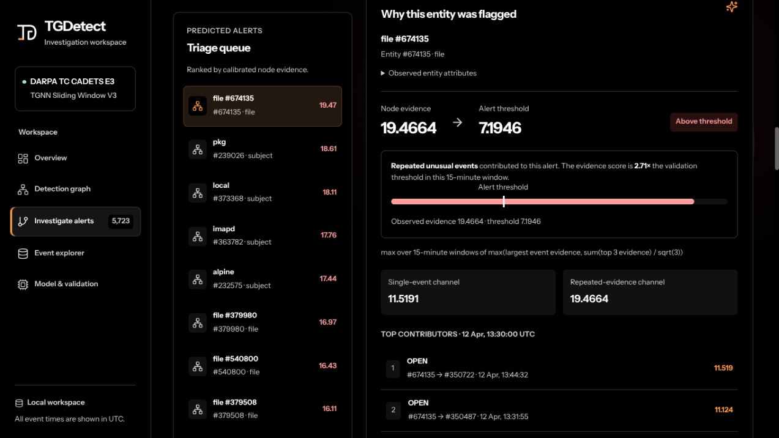Select file #674135 in triage queue
Image resolution: width=779 pixels, height=438 pixels.
click(x=263, y=106)
